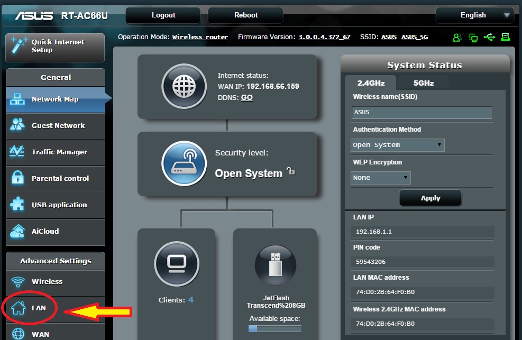Open the LAN house icon
This screenshot has width=522, height=340.
coord(19,308)
